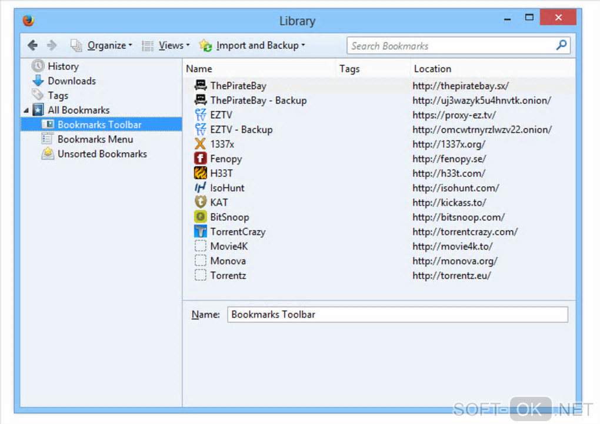600x424 pixels.
Task: Click the EZTV favicon
Action: click(x=201, y=115)
